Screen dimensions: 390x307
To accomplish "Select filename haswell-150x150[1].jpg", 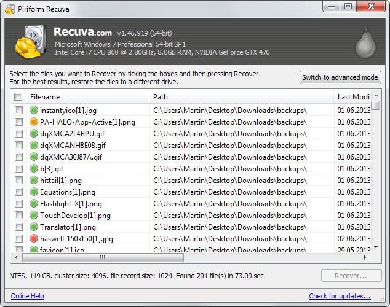I will [x=76, y=238].
